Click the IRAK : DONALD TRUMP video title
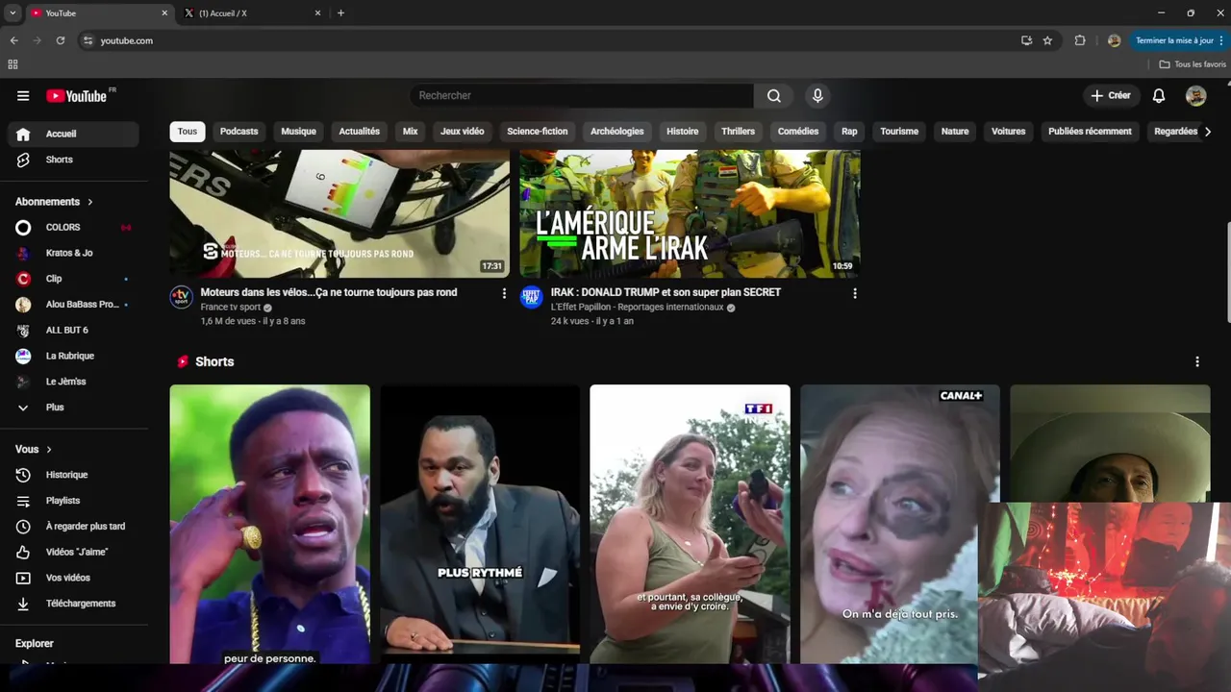This screenshot has width=1231, height=692. [x=666, y=292]
